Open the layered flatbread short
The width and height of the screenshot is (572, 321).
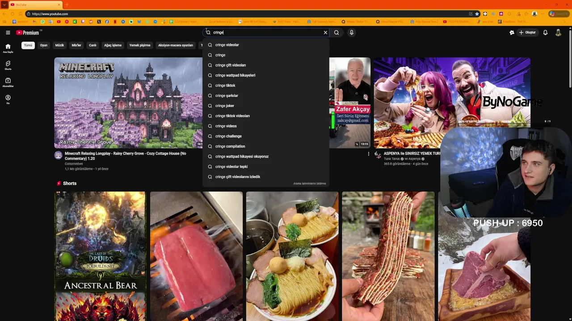388,256
